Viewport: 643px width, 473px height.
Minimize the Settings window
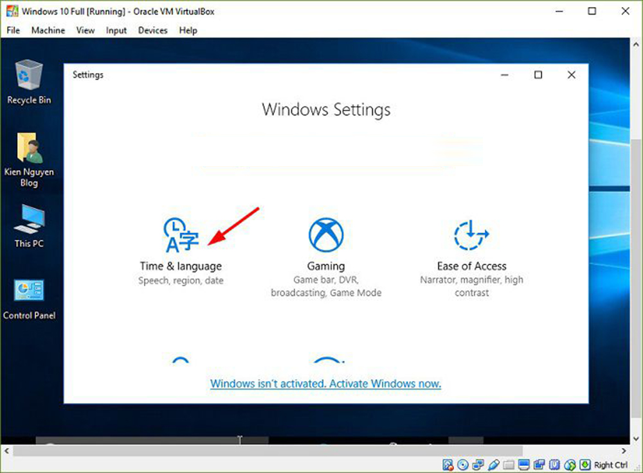(x=505, y=75)
